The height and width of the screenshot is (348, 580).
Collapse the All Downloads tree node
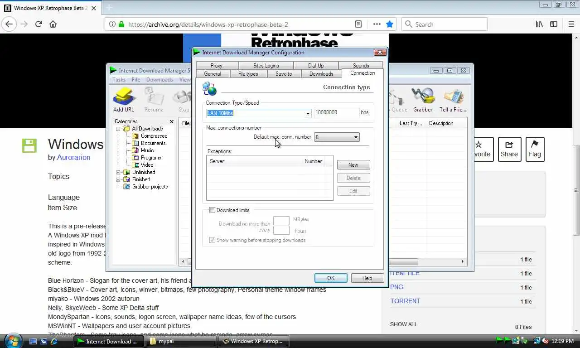(x=118, y=129)
